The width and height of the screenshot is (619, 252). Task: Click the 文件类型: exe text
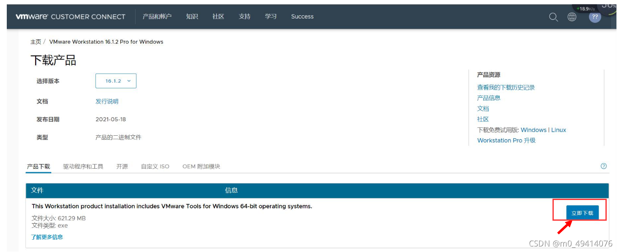(50, 225)
